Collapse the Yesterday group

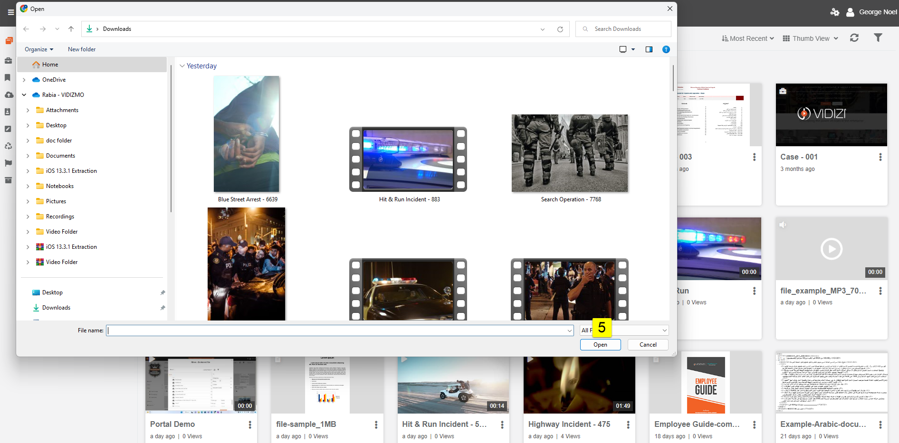point(182,66)
